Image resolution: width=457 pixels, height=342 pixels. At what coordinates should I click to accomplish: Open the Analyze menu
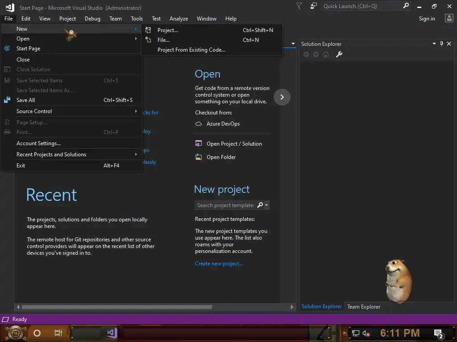click(179, 19)
